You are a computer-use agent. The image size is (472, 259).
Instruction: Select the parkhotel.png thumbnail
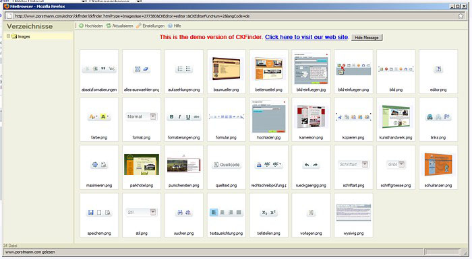coord(142,168)
